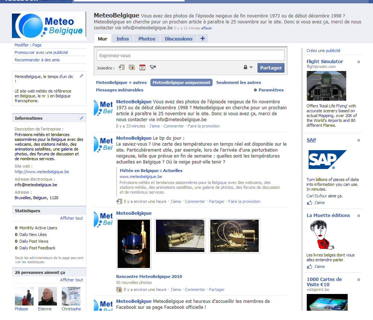Click the photo album icon beside the album timestamp

(x=119, y=290)
